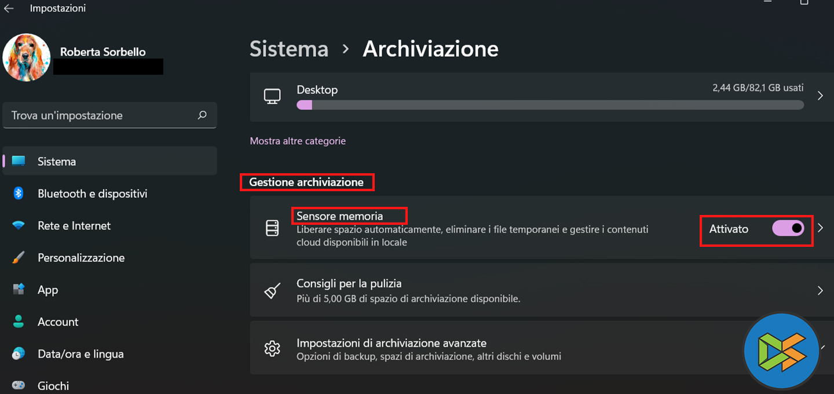The width and height of the screenshot is (834, 394).
Task: Click the Giochi controller icon
Action: tap(19, 385)
